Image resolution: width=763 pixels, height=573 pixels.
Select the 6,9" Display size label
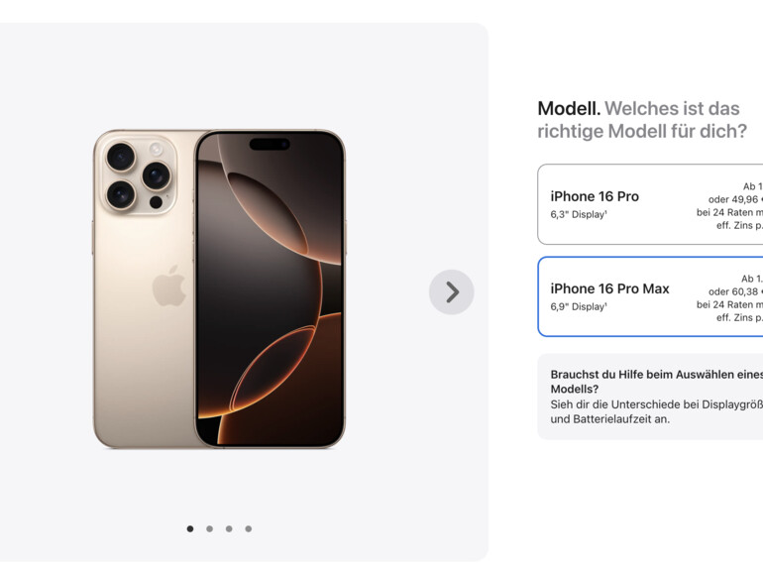click(578, 306)
